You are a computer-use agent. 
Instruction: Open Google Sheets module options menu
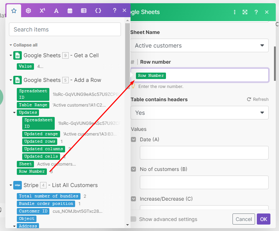[235, 12]
